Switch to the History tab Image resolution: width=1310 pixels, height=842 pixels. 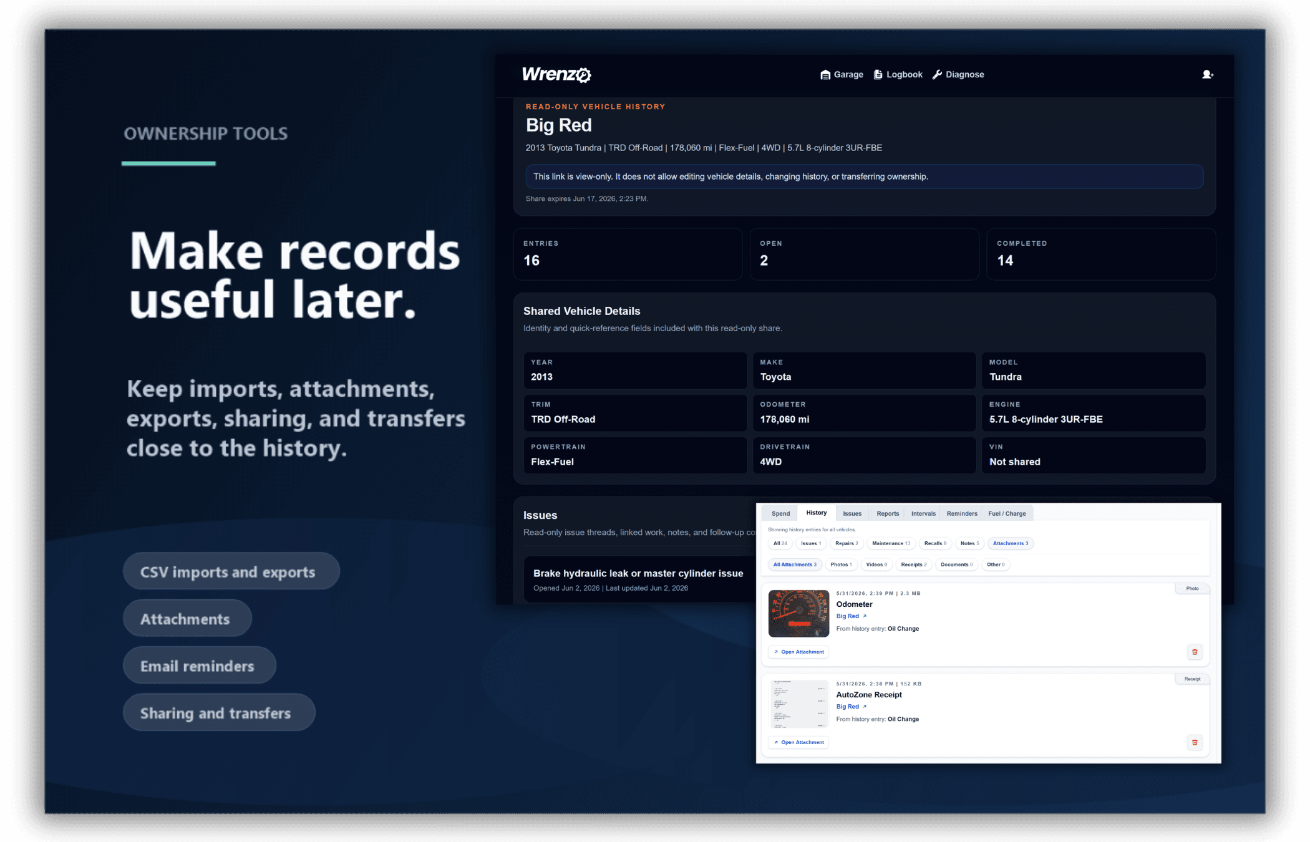[x=816, y=513]
